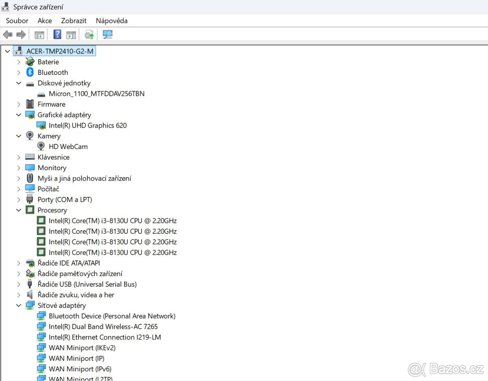Viewport: 488px width, 381px height.
Task: Click Scan for hardware changes icon
Action: [107, 34]
